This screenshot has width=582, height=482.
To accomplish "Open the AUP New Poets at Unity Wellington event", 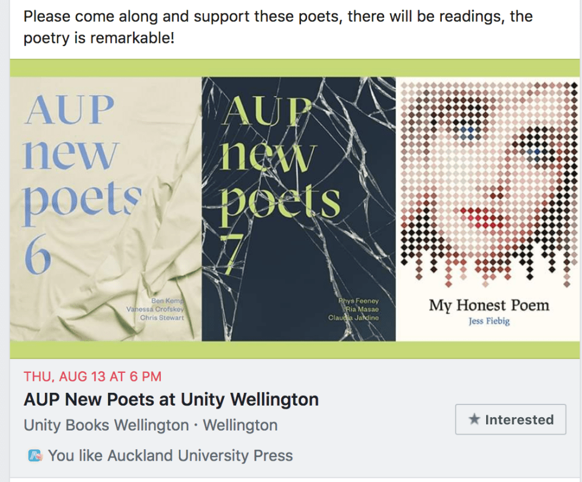I will (x=171, y=400).
